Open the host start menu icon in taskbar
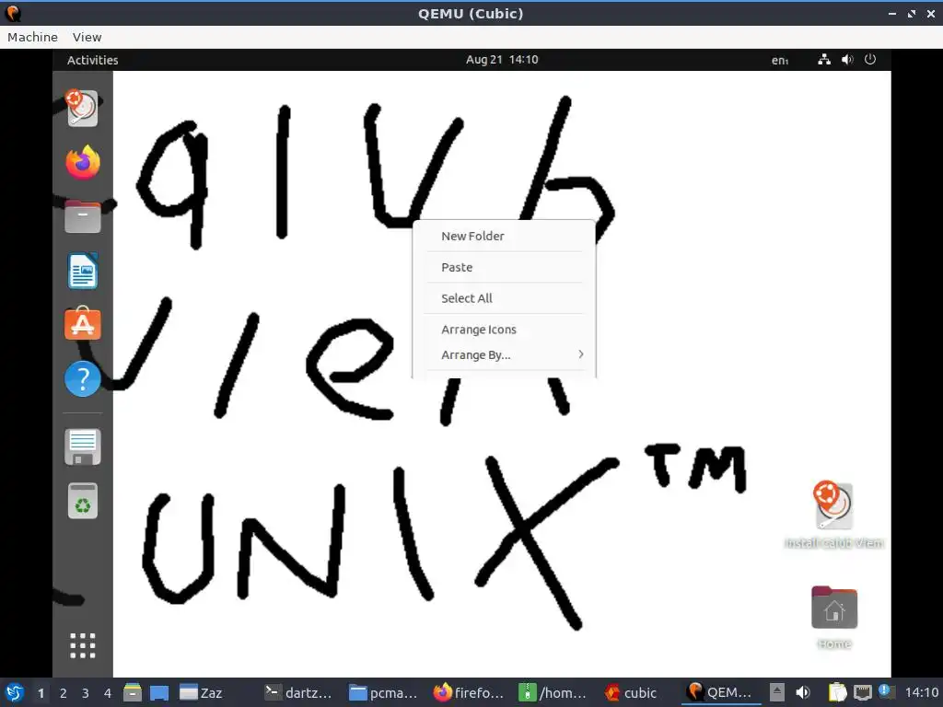Viewport: 943px width, 707px height. [x=15, y=692]
